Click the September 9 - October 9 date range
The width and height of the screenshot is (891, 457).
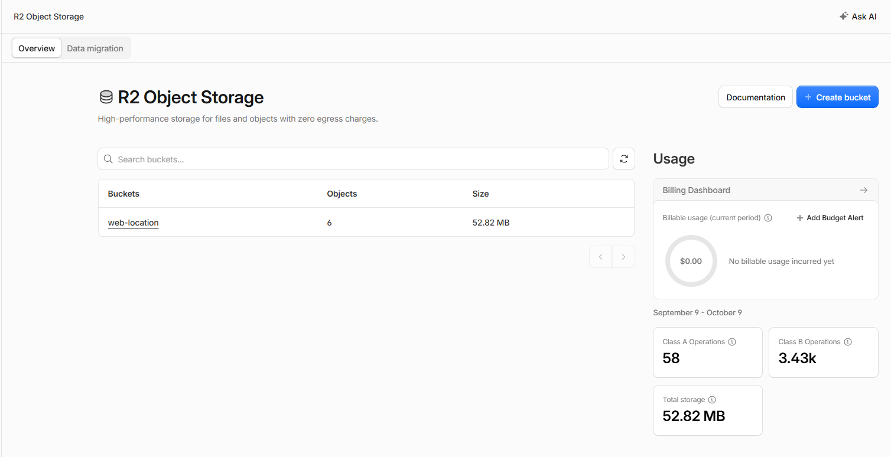698,312
